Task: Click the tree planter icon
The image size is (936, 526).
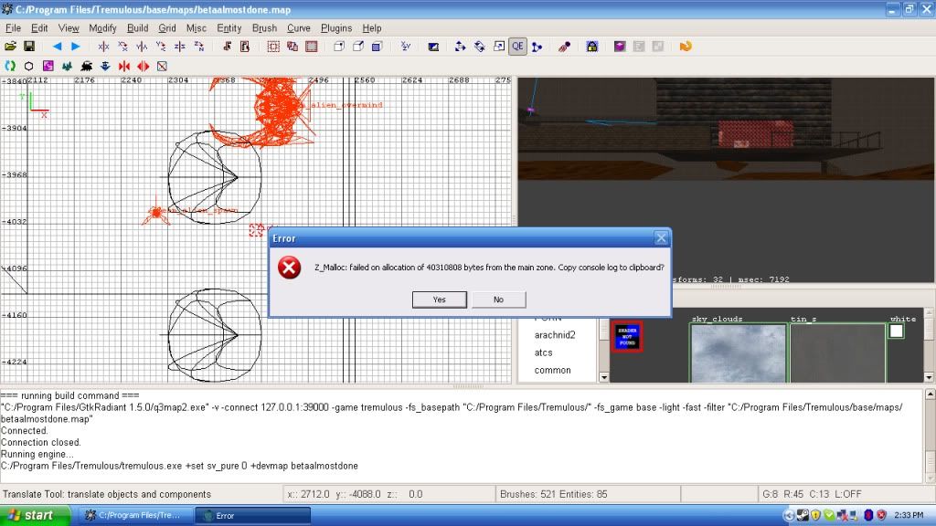Action: point(68,66)
